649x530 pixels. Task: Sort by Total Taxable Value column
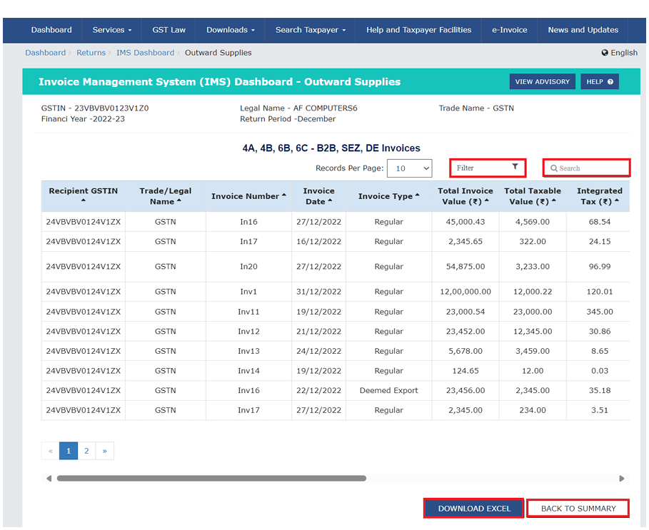pos(533,196)
